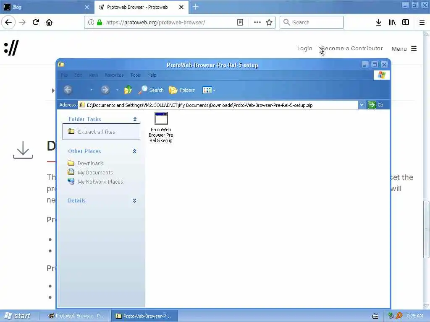Bookmark this page with the star
Image resolution: width=430 pixels, height=322 pixels.
pos(269,22)
